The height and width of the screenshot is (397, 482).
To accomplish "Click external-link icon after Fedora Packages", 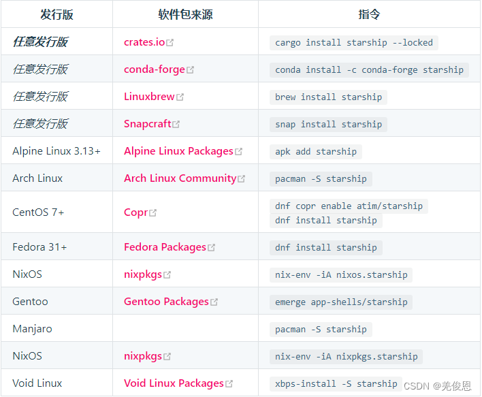I will [211, 248].
